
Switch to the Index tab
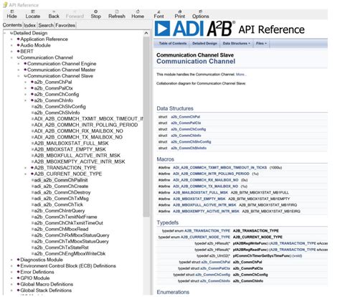pyautogui.click(x=30, y=25)
